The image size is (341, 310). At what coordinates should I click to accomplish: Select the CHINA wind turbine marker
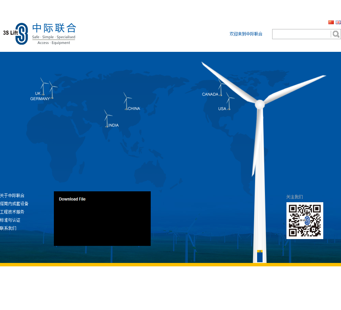coord(127,101)
